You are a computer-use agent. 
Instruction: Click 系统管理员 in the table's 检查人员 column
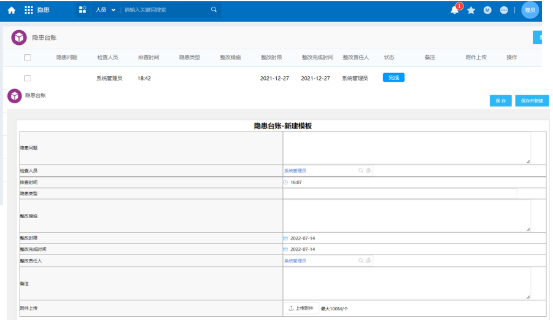109,79
